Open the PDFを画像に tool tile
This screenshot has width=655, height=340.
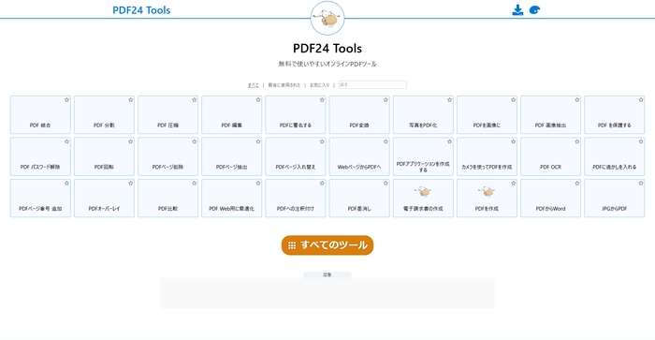487,115
